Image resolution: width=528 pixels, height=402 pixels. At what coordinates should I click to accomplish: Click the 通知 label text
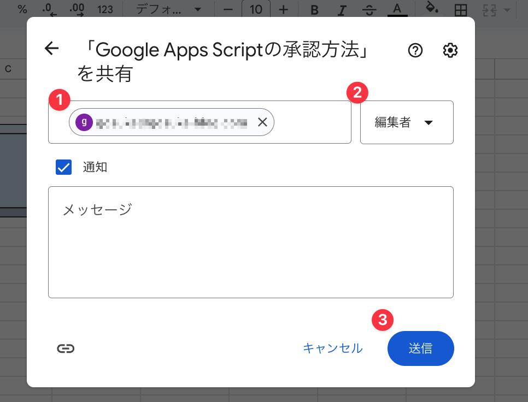tap(95, 167)
